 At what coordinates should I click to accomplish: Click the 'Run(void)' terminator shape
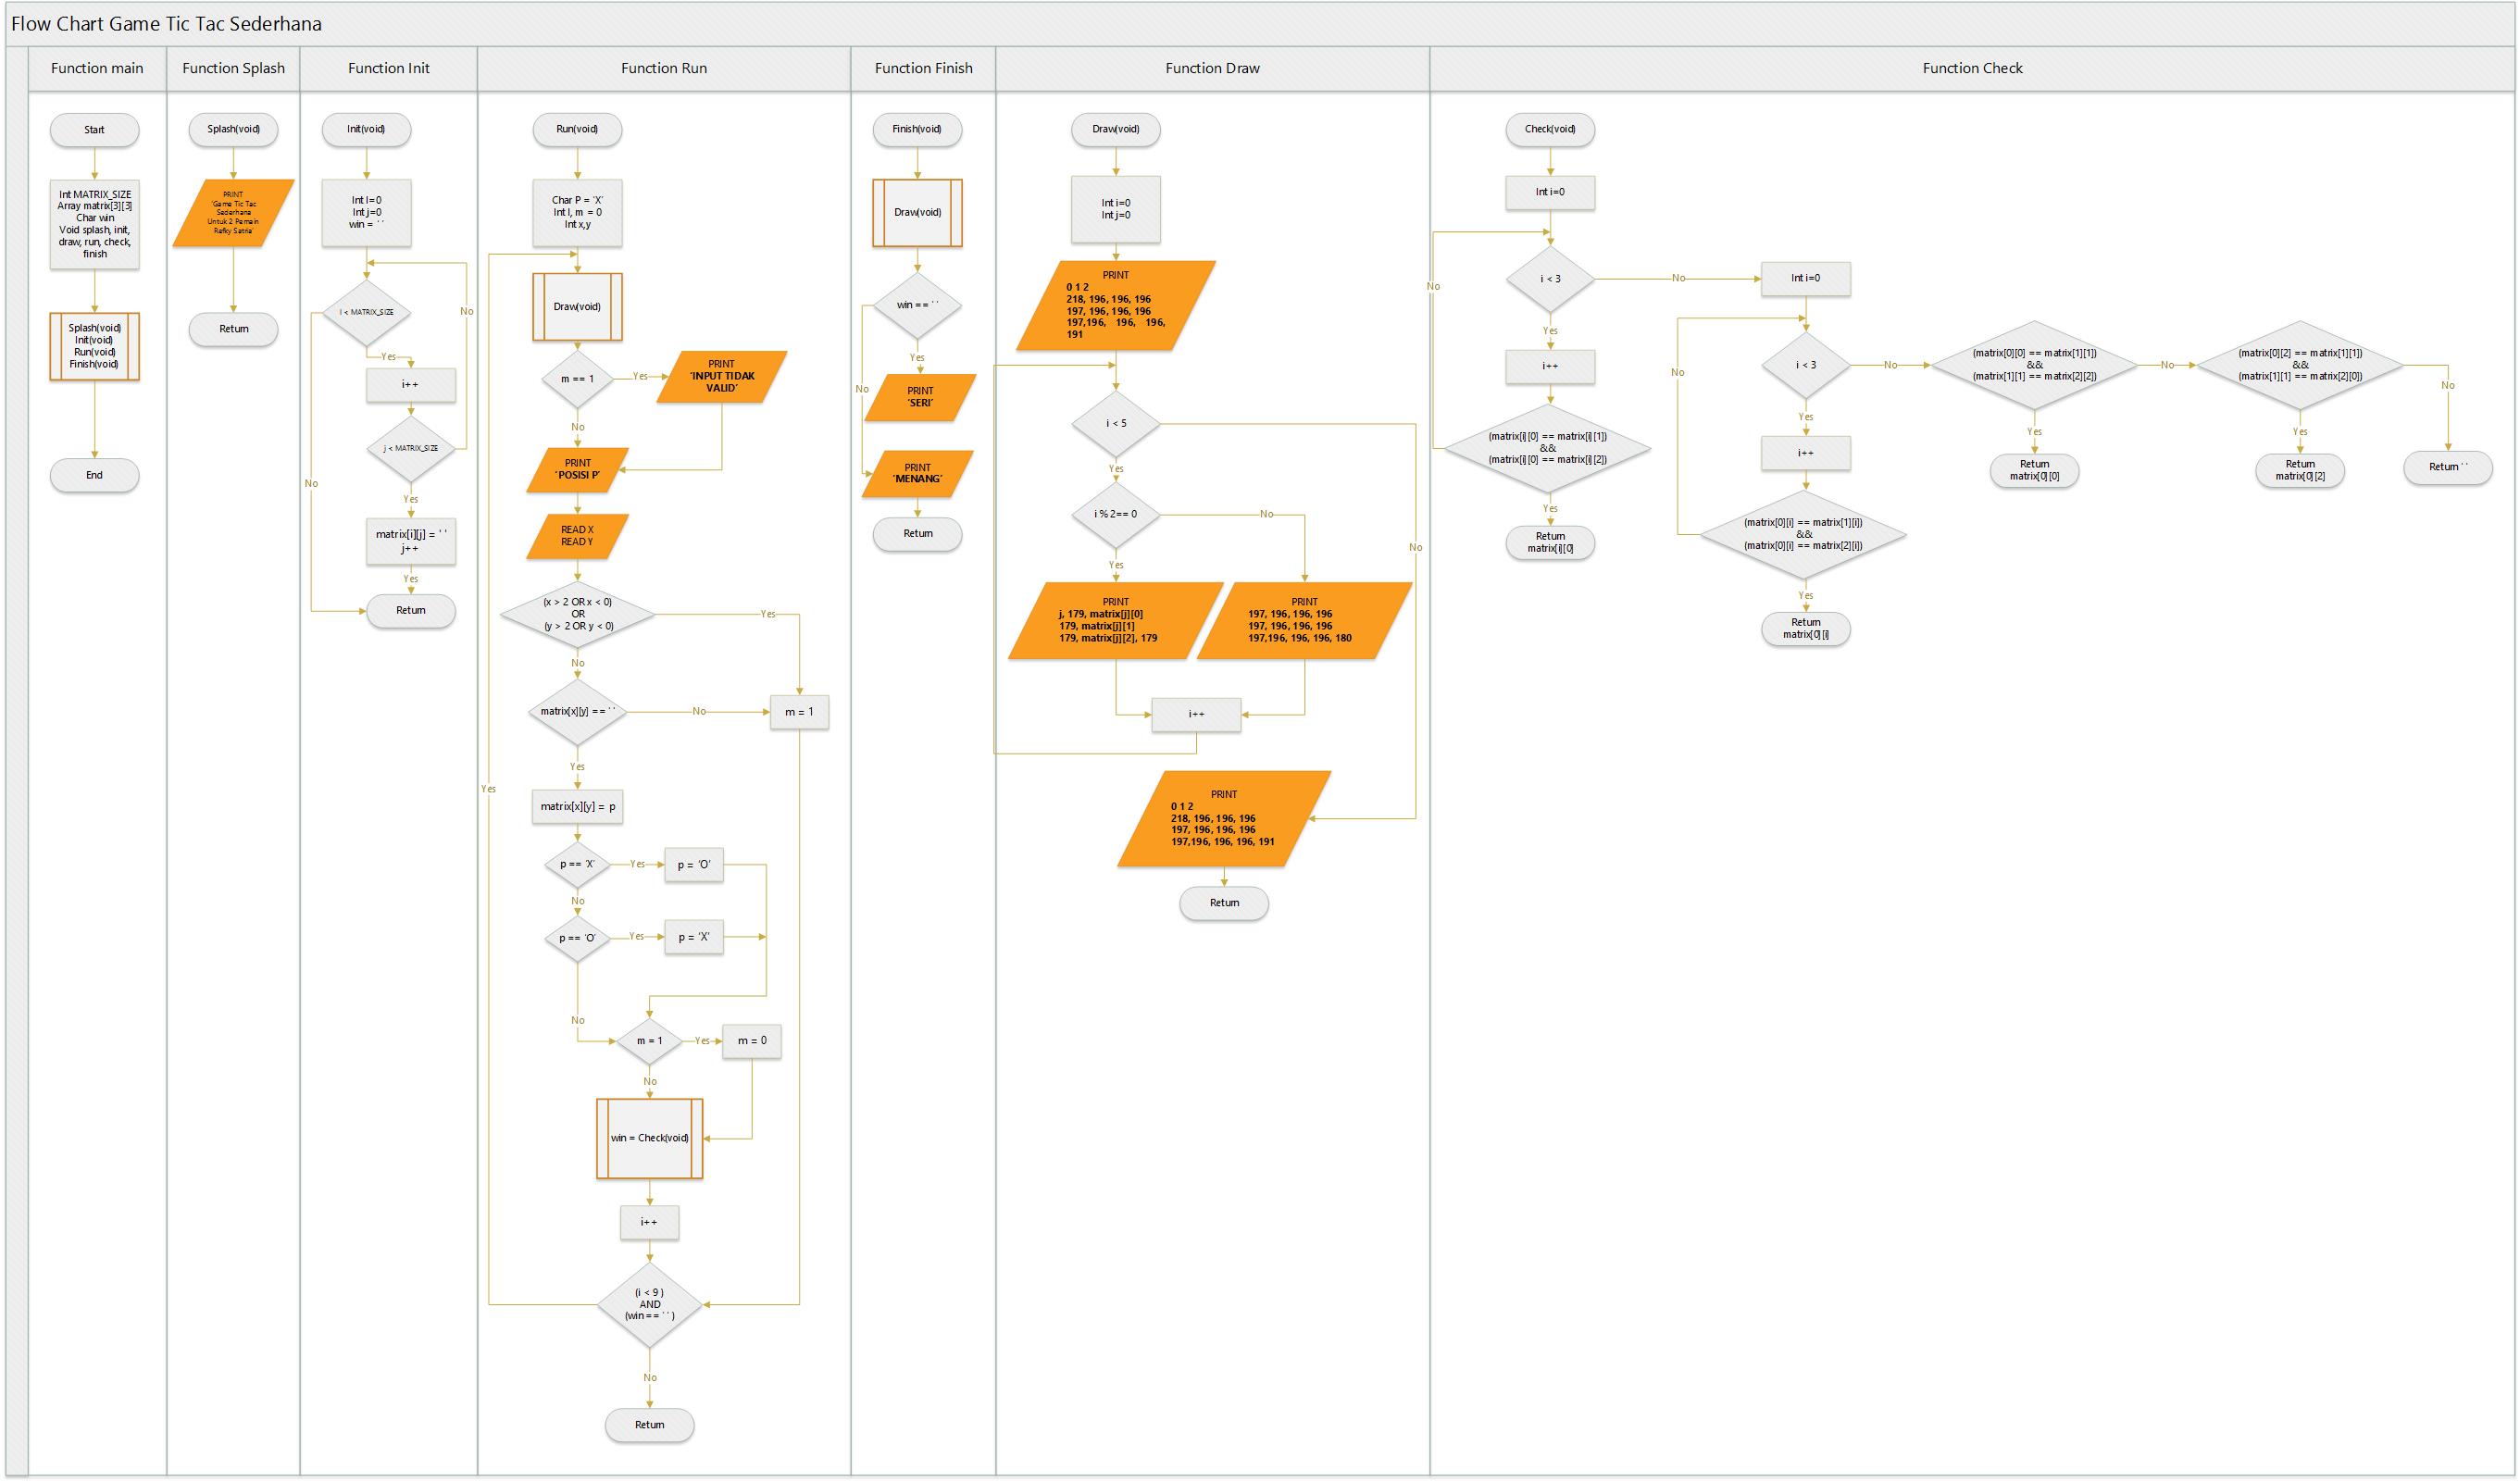[x=577, y=129]
